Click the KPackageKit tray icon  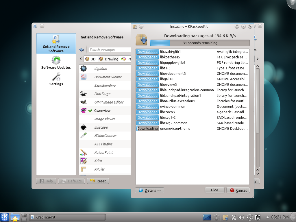225,217
